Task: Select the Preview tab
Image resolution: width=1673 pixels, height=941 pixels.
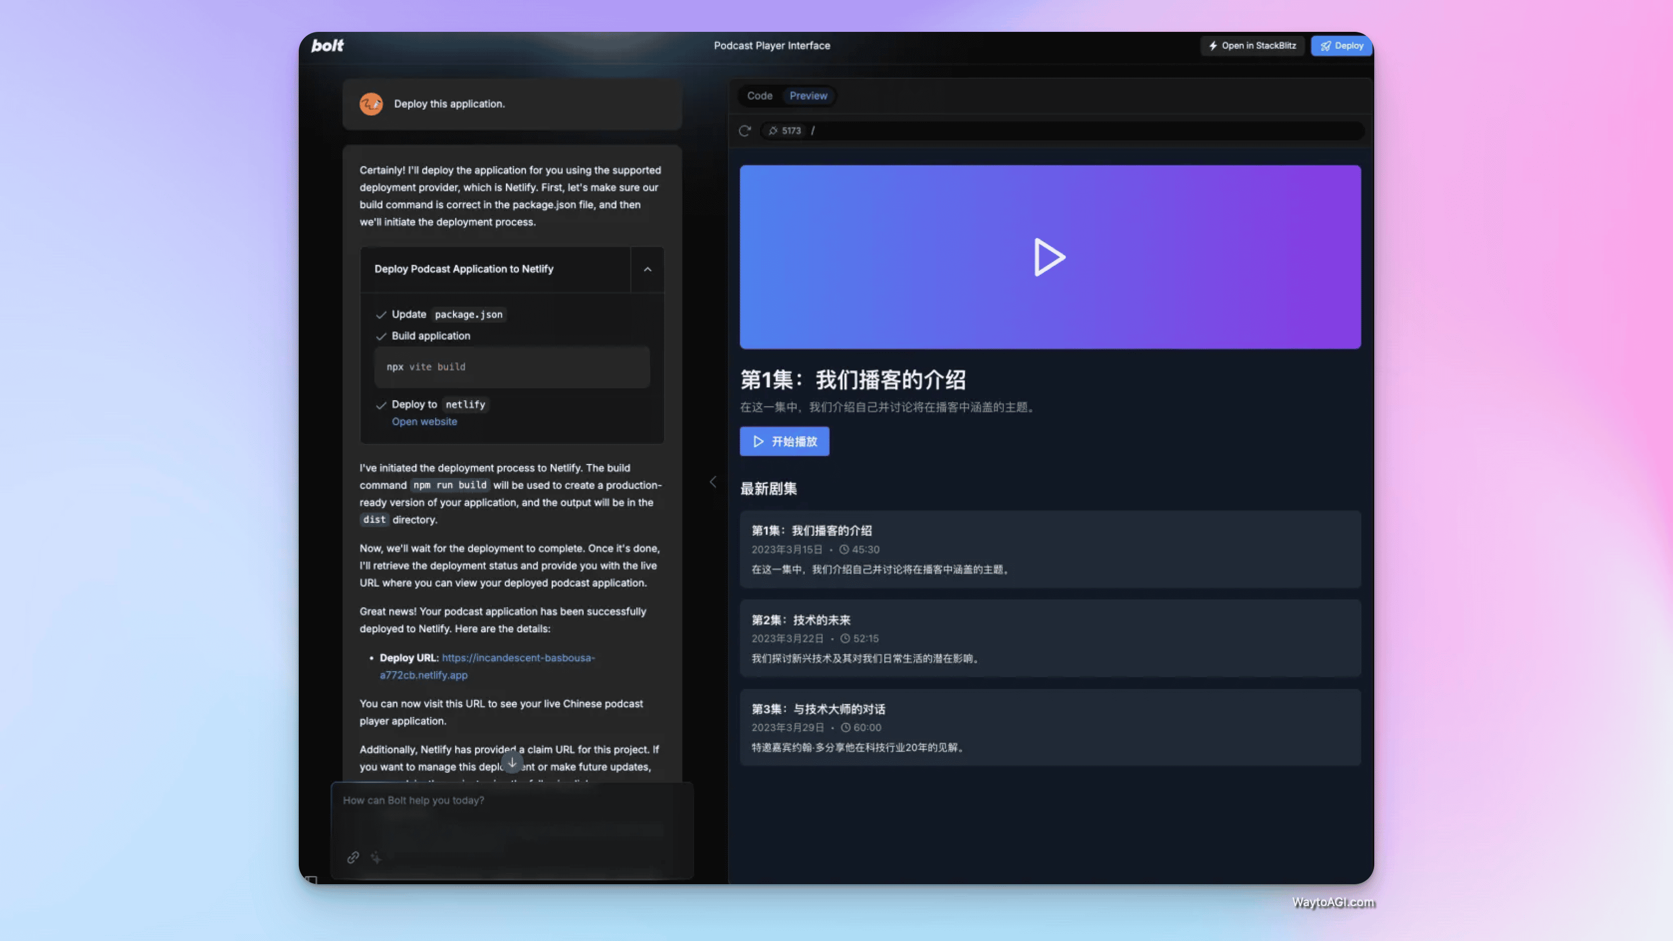Action: [x=808, y=96]
